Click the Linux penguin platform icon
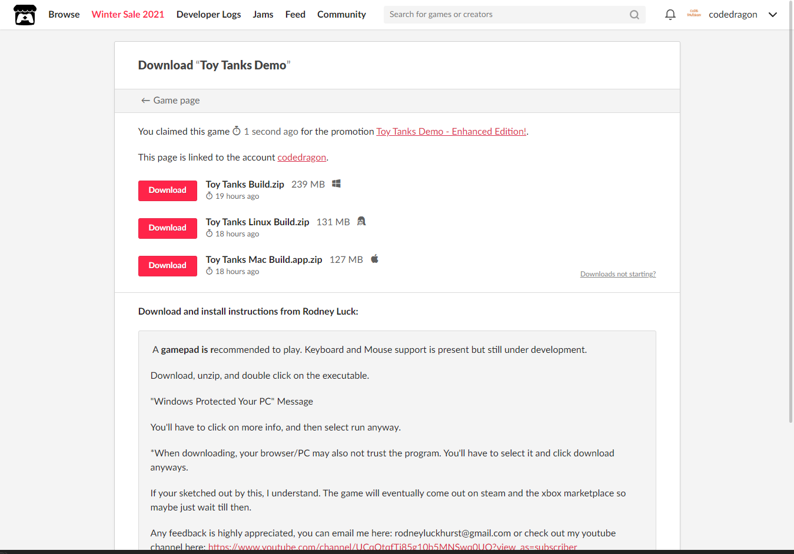This screenshot has width=794, height=554. [361, 221]
